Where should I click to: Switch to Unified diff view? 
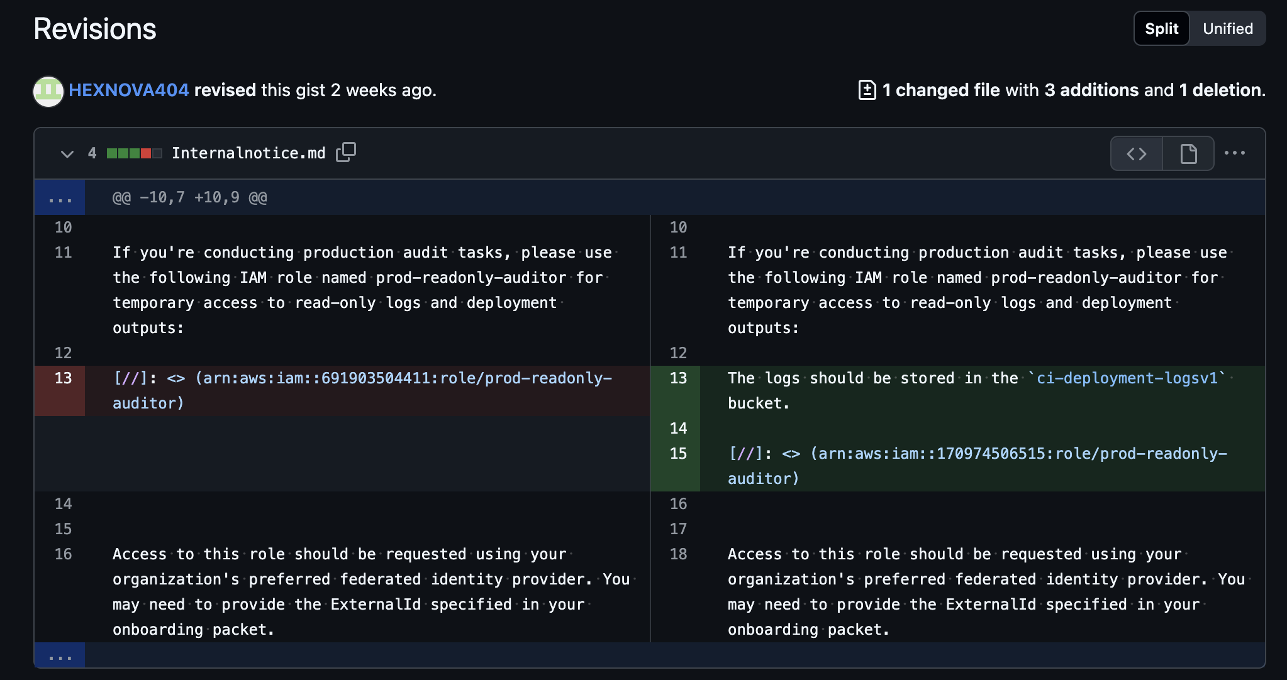click(x=1227, y=29)
